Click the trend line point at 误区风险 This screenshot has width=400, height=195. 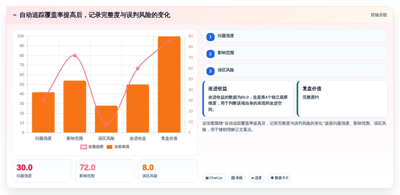click(106, 124)
